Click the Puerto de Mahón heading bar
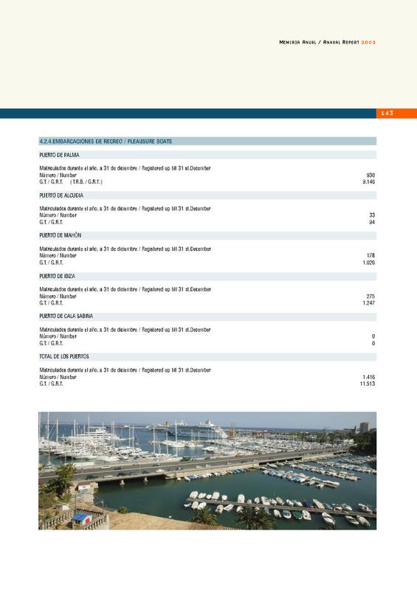Image resolution: width=417 pixels, height=590 pixels. click(207, 235)
